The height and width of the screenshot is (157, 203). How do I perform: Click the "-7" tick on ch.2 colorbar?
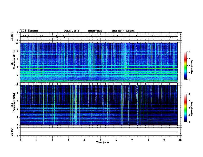tap(189, 122)
